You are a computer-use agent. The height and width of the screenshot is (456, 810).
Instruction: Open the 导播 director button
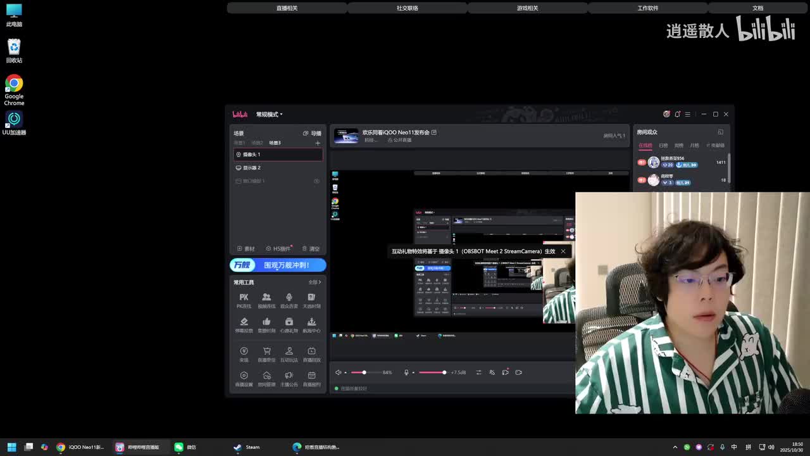[312, 133]
